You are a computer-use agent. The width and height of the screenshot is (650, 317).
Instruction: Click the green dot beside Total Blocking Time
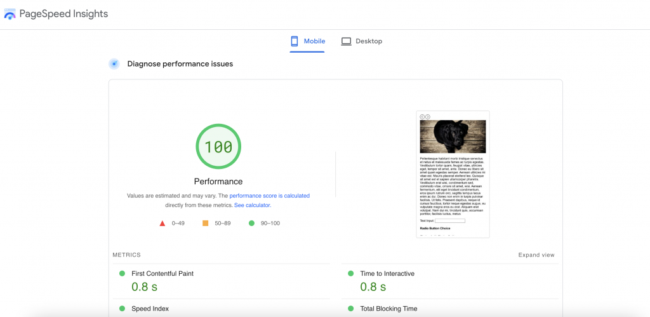pos(350,309)
